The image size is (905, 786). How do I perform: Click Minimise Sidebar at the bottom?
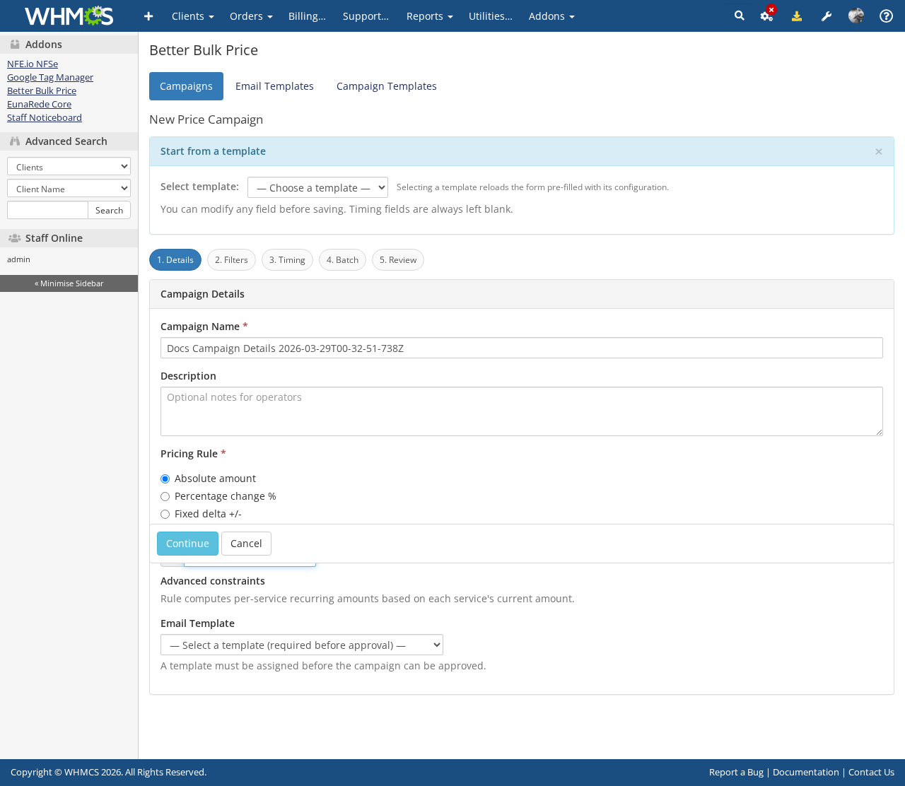pos(68,283)
